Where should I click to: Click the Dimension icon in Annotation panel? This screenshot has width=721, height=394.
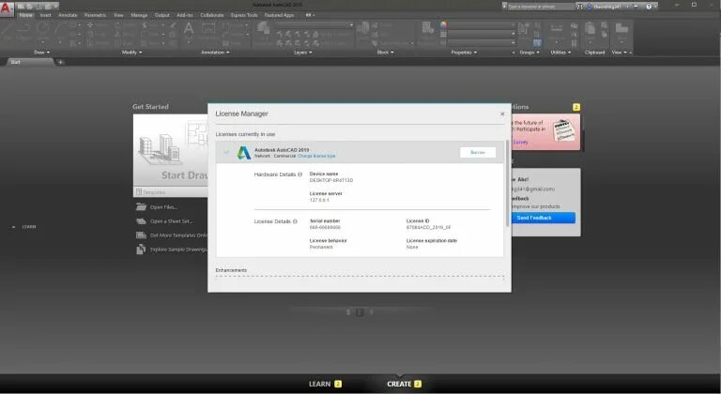point(207,28)
